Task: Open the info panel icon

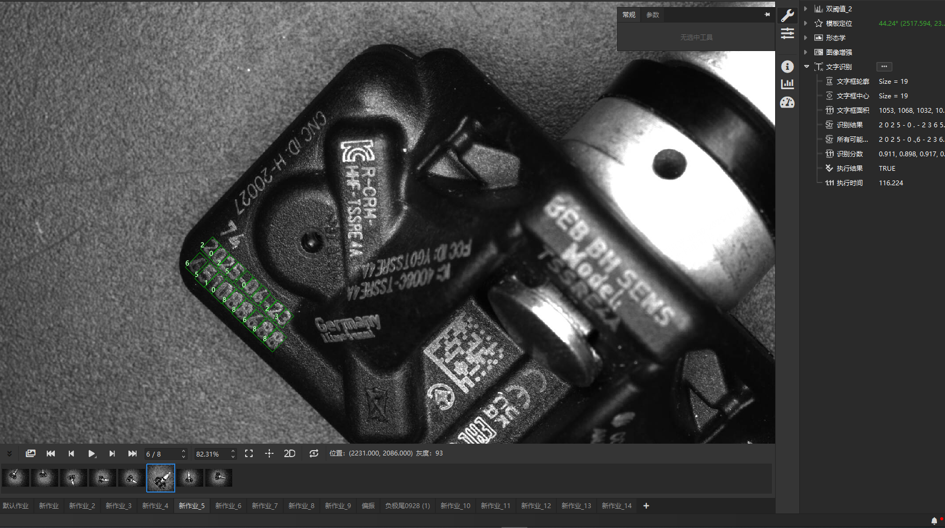Action: pyautogui.click(x=787, y=66)
